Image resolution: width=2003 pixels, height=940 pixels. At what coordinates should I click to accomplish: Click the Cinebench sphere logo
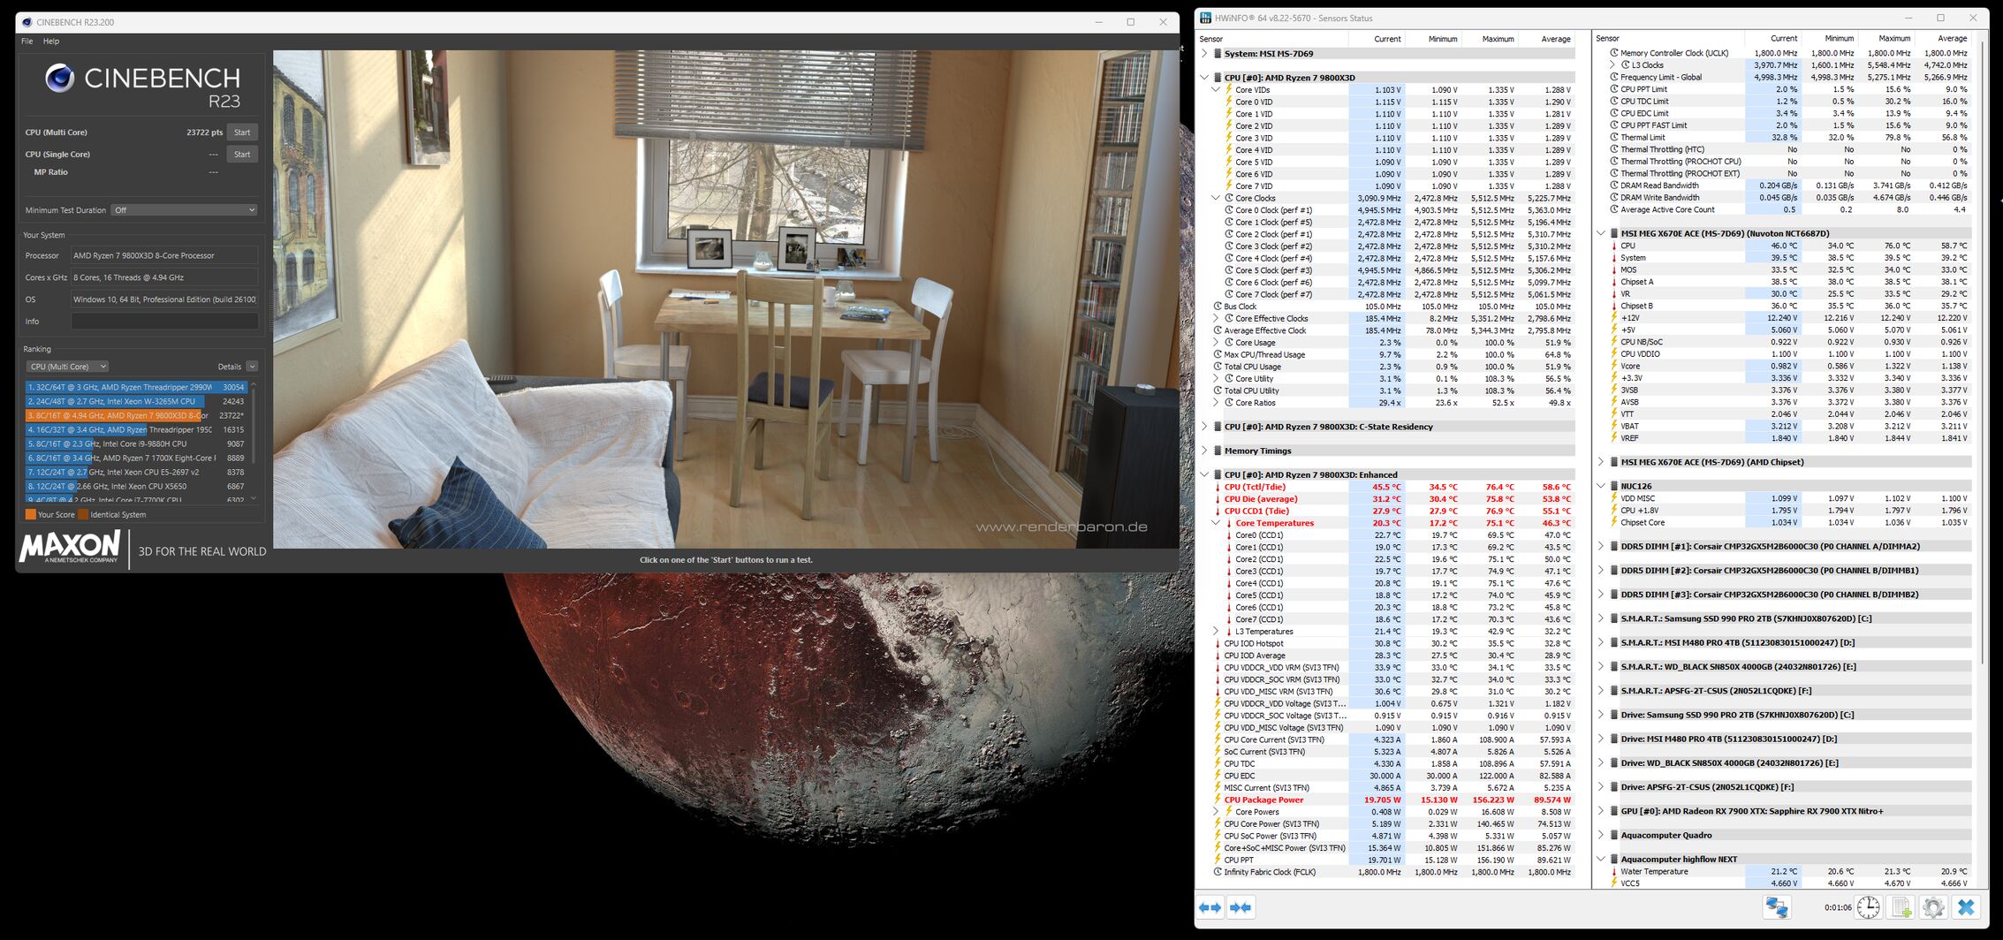(59, 79)
